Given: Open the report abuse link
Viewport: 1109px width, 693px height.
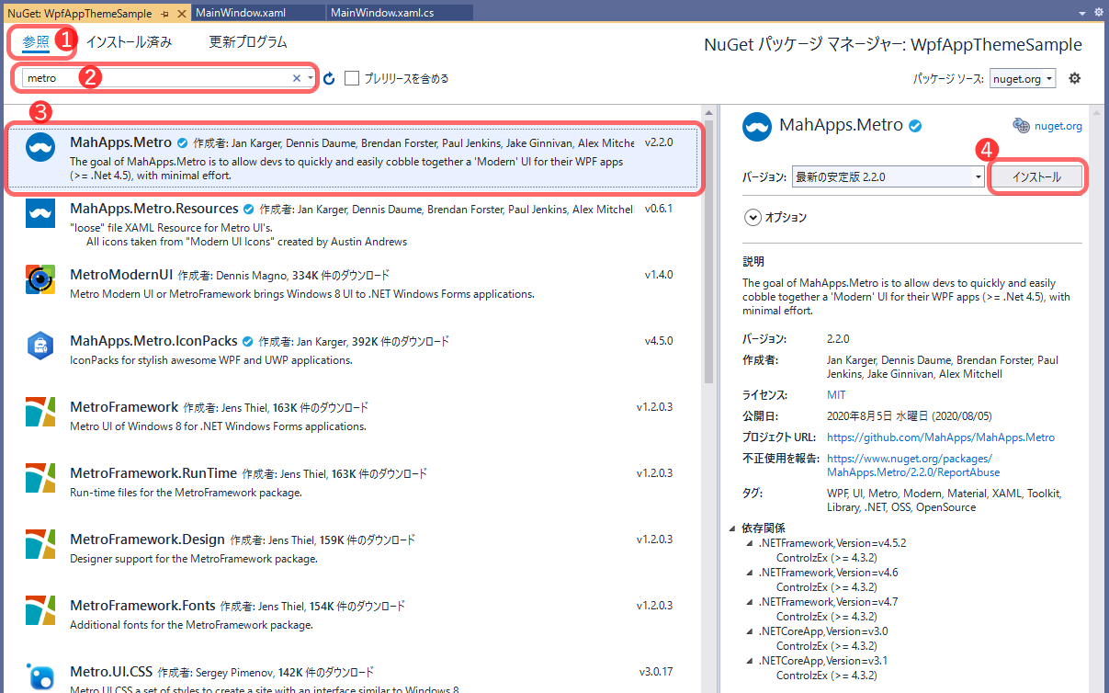Looking at the screenshot, I should tap(913, 465).
